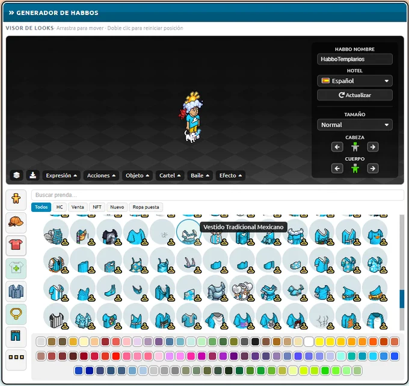
Task: Pick the first light gray color swatch
Action: click(x=41, y=341)
